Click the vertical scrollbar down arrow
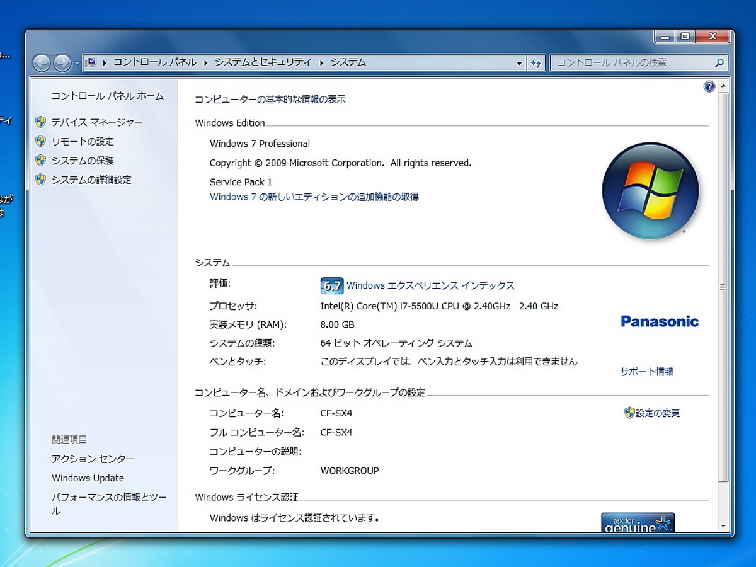This screenshot has height=567, width=756. click(x=723, y=526)
